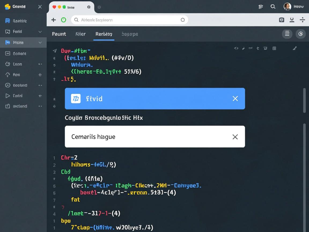Click the user avatar in top right
Screen dimensions: 309x232
click(287, 7)
